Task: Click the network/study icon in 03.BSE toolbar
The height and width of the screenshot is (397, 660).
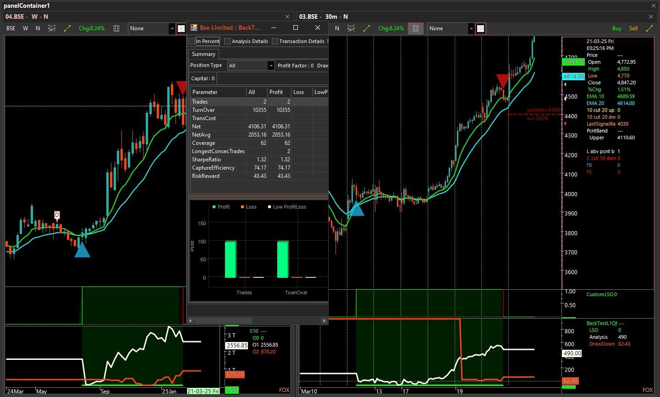Action: click(x=351, y=28)
